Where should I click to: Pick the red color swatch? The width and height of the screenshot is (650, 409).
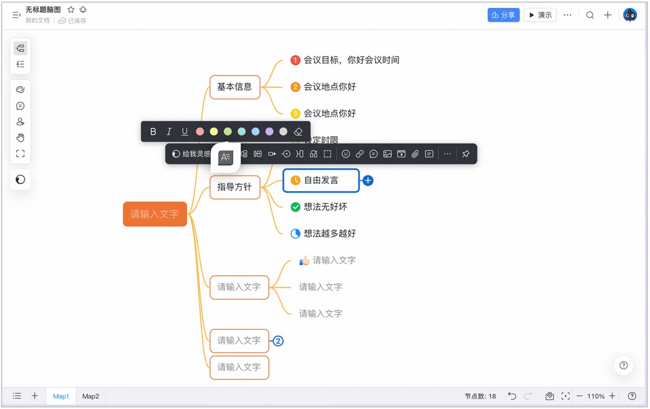200,132
